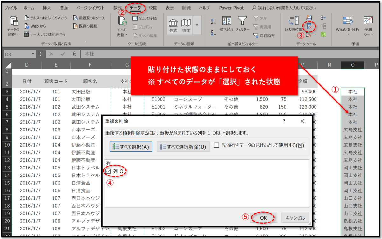
Task: Click キャンセル to dismiss the dialog
Action: pyautogui.click(x=296, y=218)
